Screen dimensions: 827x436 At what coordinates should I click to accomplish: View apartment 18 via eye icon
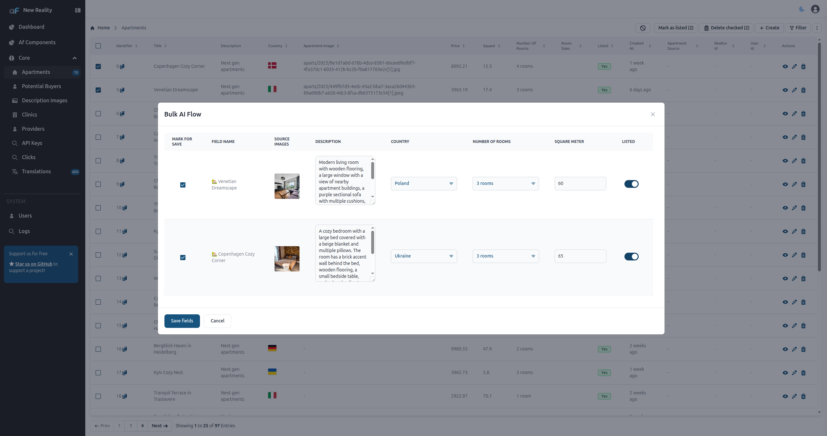785,396
